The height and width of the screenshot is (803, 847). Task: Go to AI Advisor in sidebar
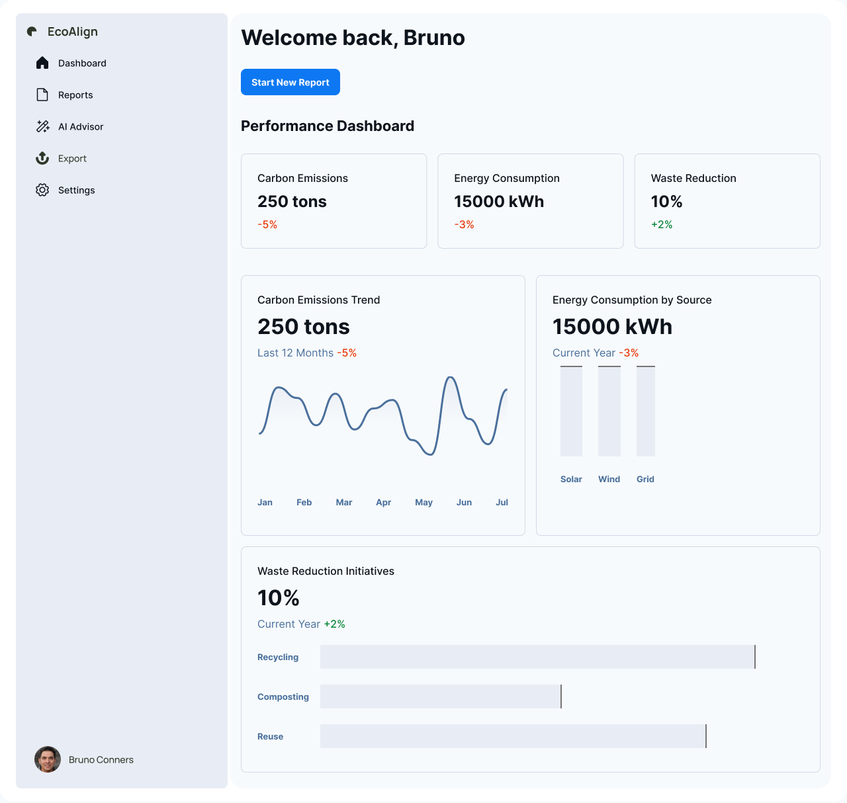tap(81, 126)
